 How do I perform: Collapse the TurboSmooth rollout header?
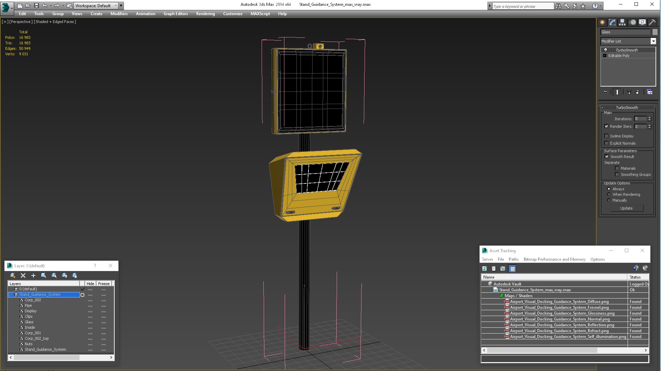pyautogui.click(x=627, y=108)
